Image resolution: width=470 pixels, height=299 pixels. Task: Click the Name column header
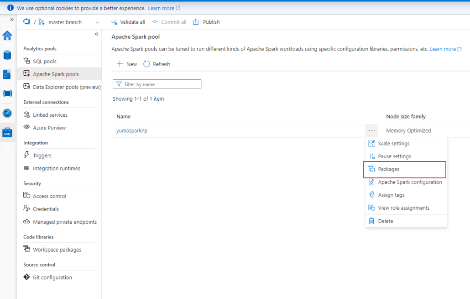point(124,116)
